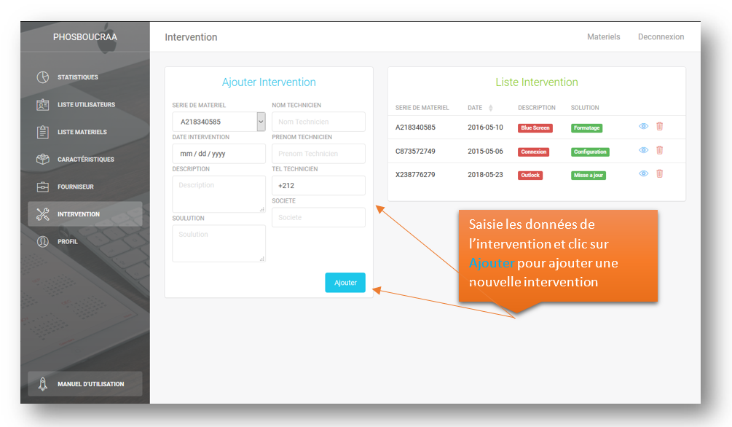Focus the Tel Technicien field with +212
The width and height of the screenshot is (732, 427).
click(319, 186)
